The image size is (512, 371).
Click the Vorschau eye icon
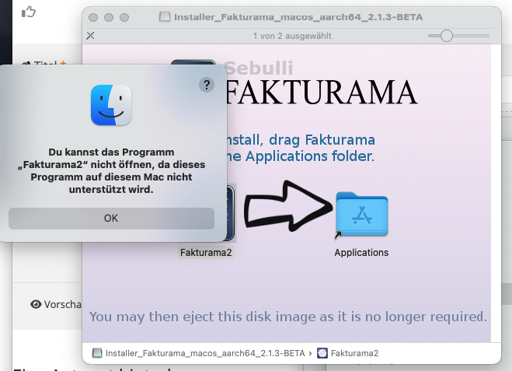(x=36, y=304)
